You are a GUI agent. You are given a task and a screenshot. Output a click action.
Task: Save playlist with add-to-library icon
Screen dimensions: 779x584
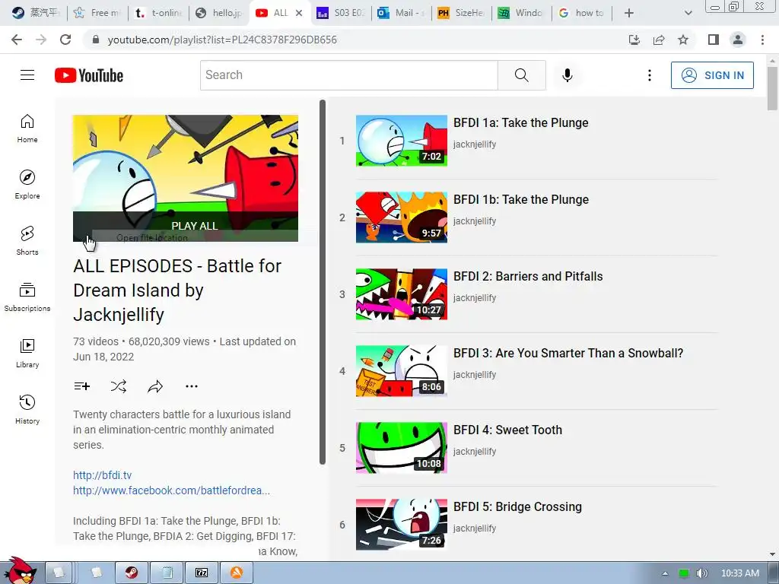click(x=82, y=386)
